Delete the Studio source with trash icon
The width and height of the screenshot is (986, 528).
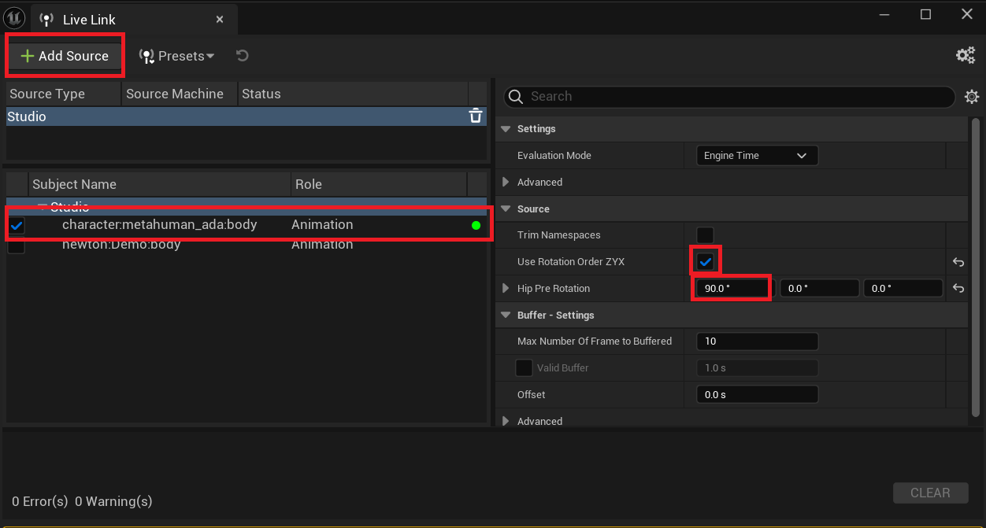[476, 116]
